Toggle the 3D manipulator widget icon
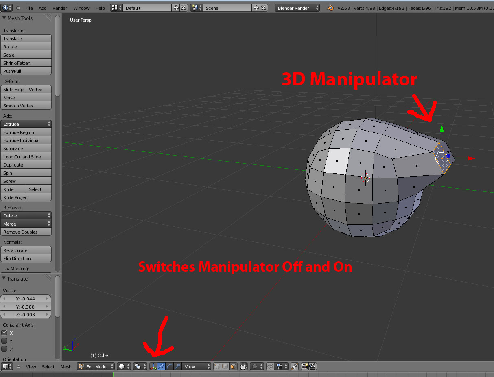 153,366
